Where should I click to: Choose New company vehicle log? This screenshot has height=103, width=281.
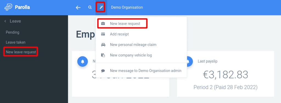click(x=131, y=55)
